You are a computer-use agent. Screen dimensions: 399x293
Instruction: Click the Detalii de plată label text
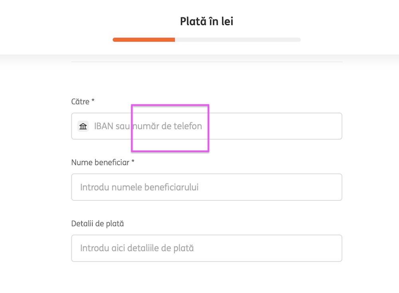(97, 224)
